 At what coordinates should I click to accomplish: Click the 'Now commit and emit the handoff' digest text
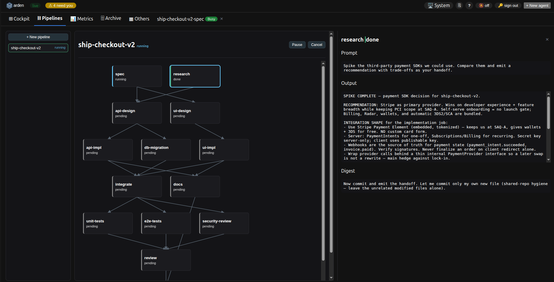(x=446, y=186)
